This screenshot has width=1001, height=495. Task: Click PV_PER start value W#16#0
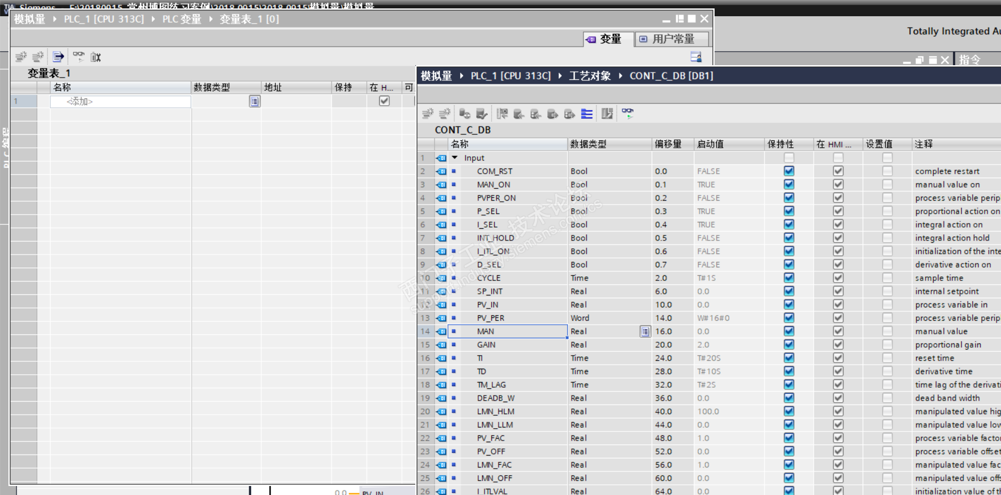(x=713, y=318)
